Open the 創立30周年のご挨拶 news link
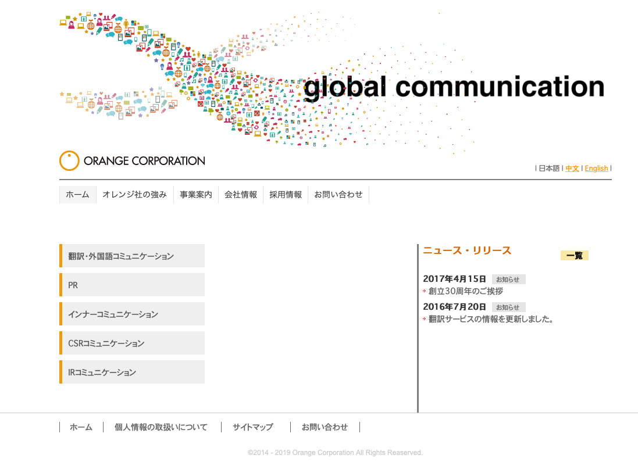Image resolution: width=638 pixels, height=462 pixels. tap(466, 291)
